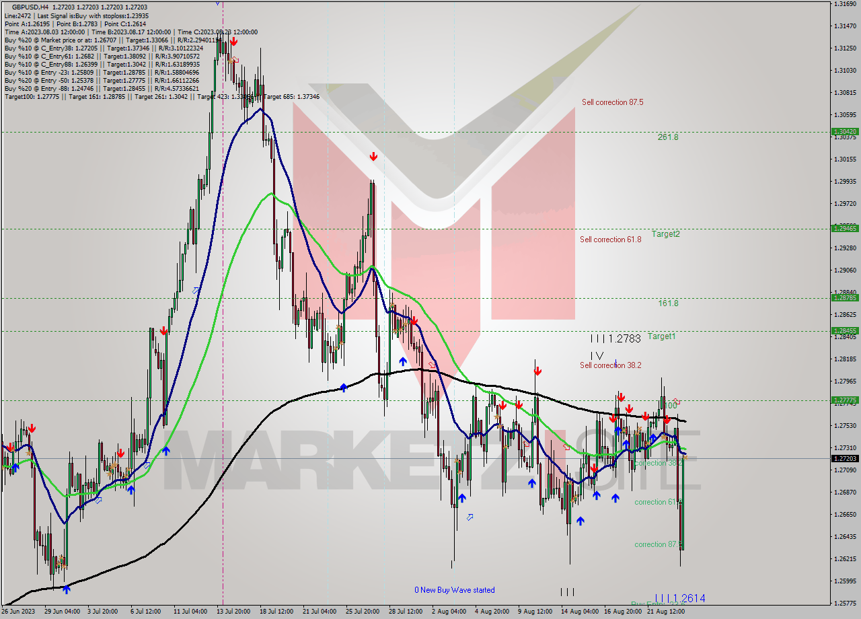Click the blue buy arrow under the 14 Aug low
This screenshot has width=861, height=619.
(580, 520)
